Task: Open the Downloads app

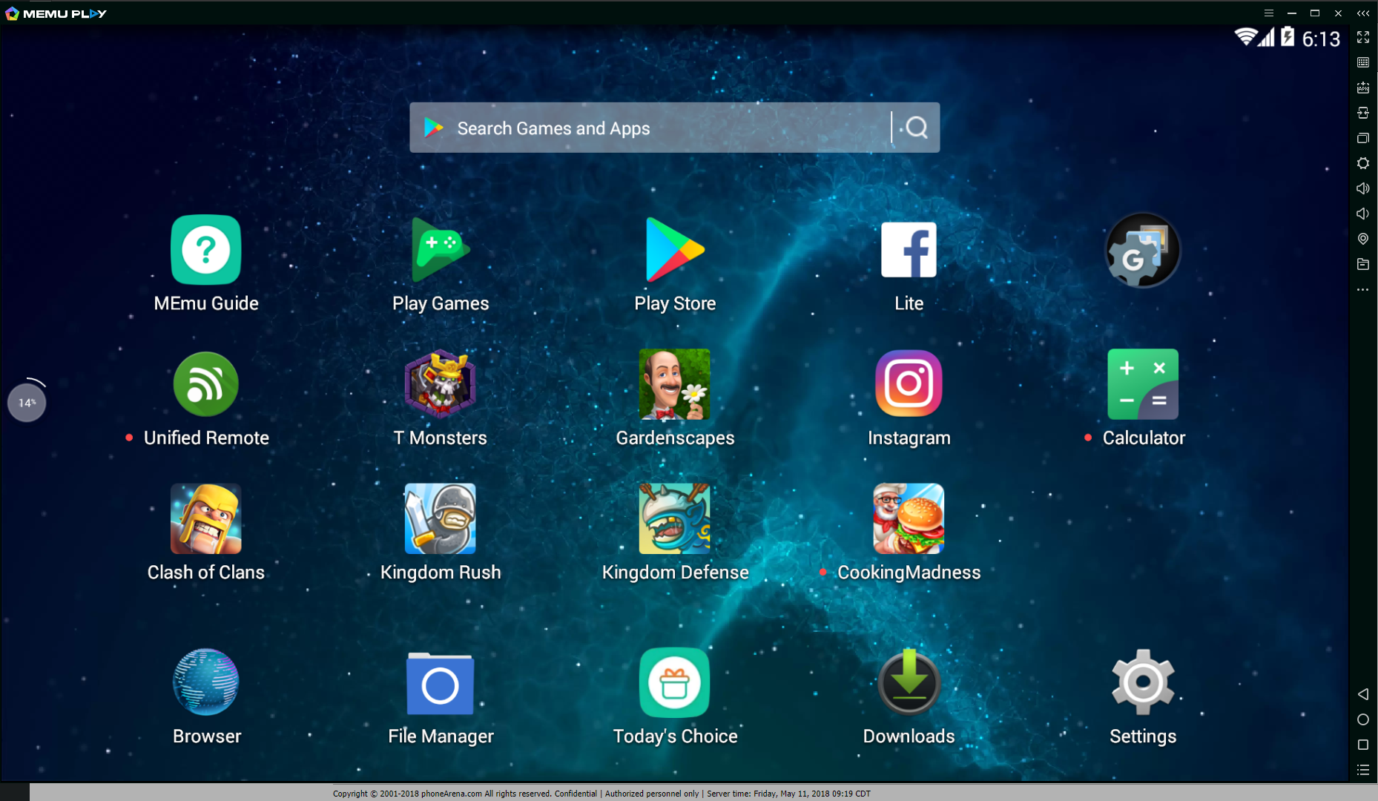Action: pyautogui.click(x=909, y=682)
